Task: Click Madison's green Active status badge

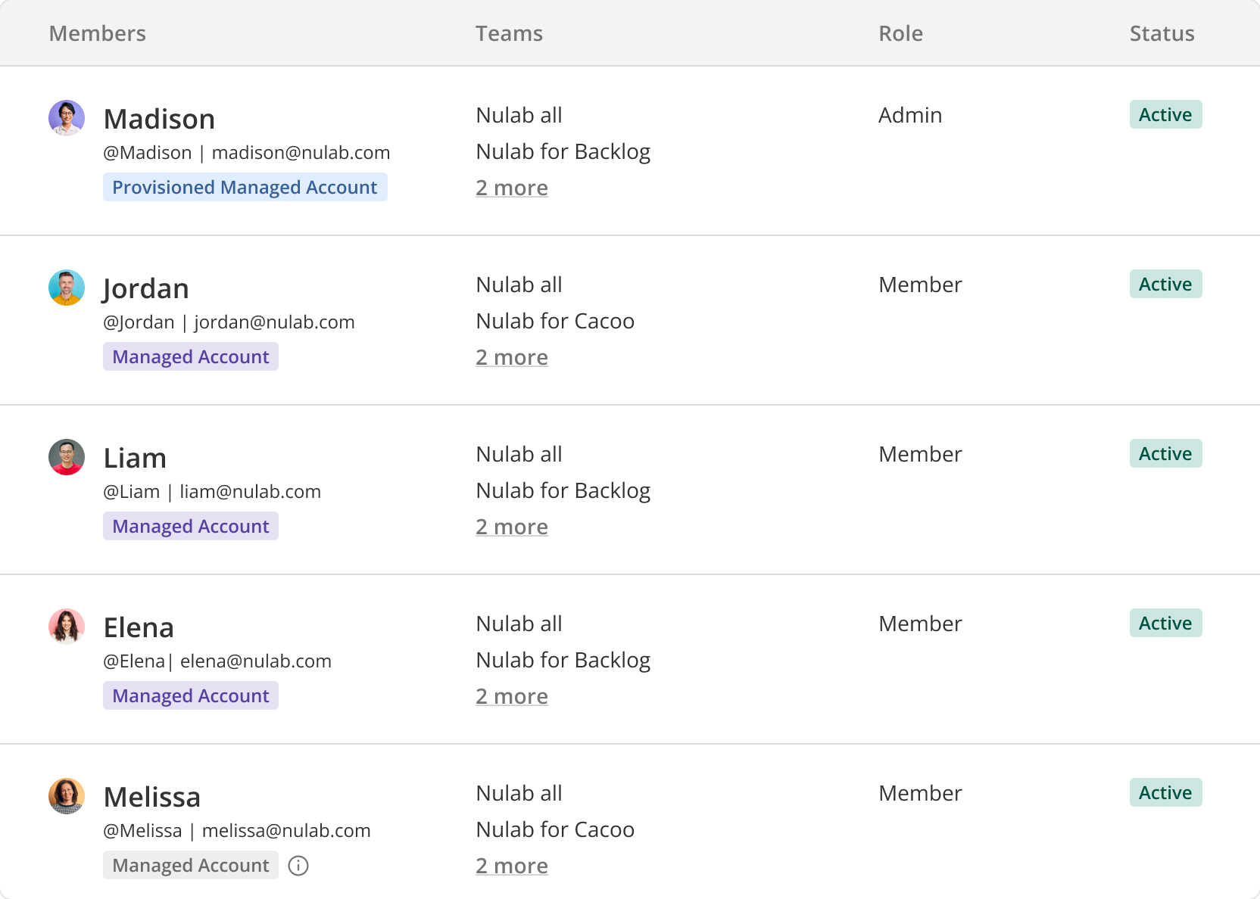Action: pos(1165,115)
